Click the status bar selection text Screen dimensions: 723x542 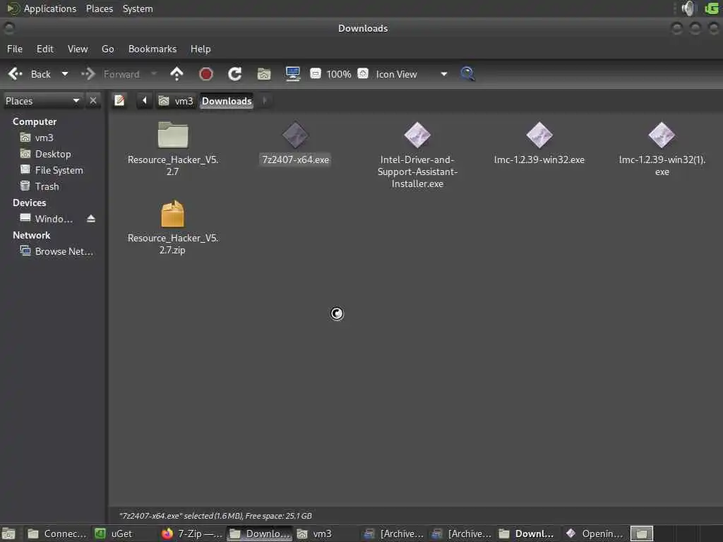215,516
